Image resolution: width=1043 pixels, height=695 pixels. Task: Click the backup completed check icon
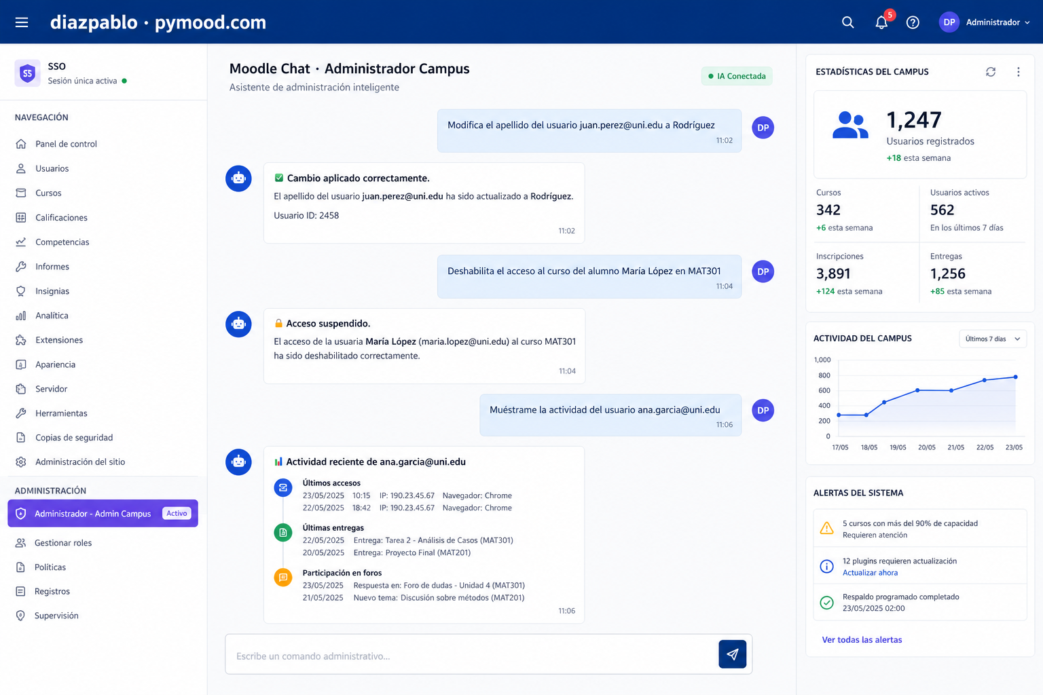coord(827,602)
